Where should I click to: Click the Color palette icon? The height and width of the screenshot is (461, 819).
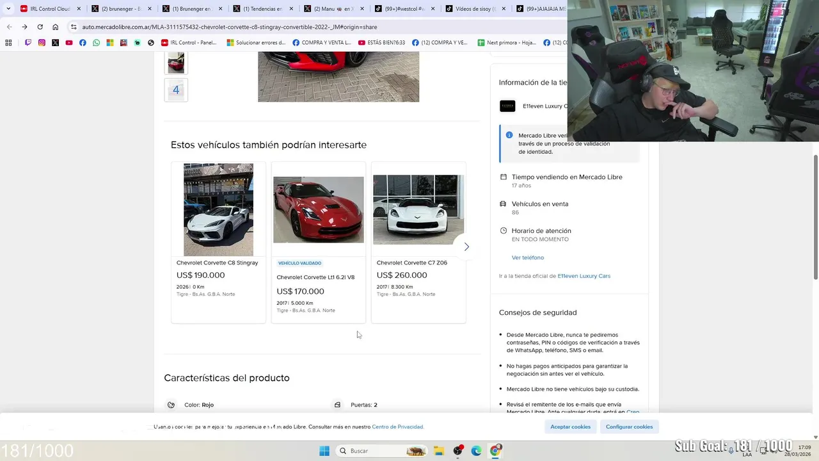tap(171, 405)
